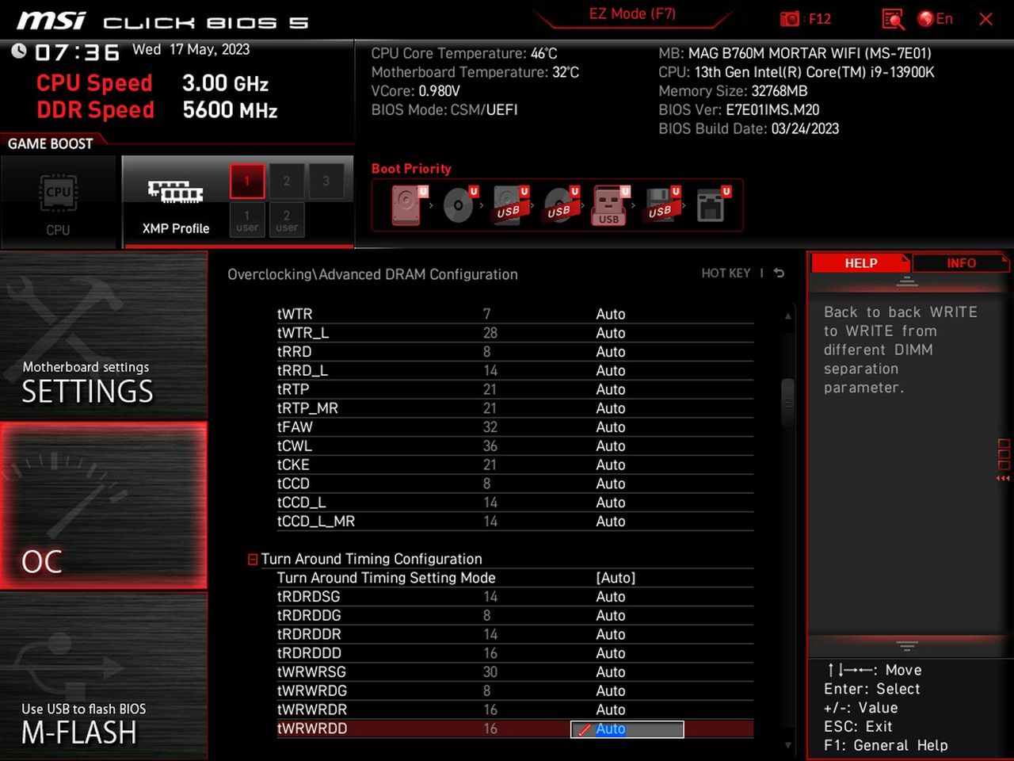The image size is (1014, 761).
Task: Click the settings list scrollbar thumb
Action: coord(787,403)
